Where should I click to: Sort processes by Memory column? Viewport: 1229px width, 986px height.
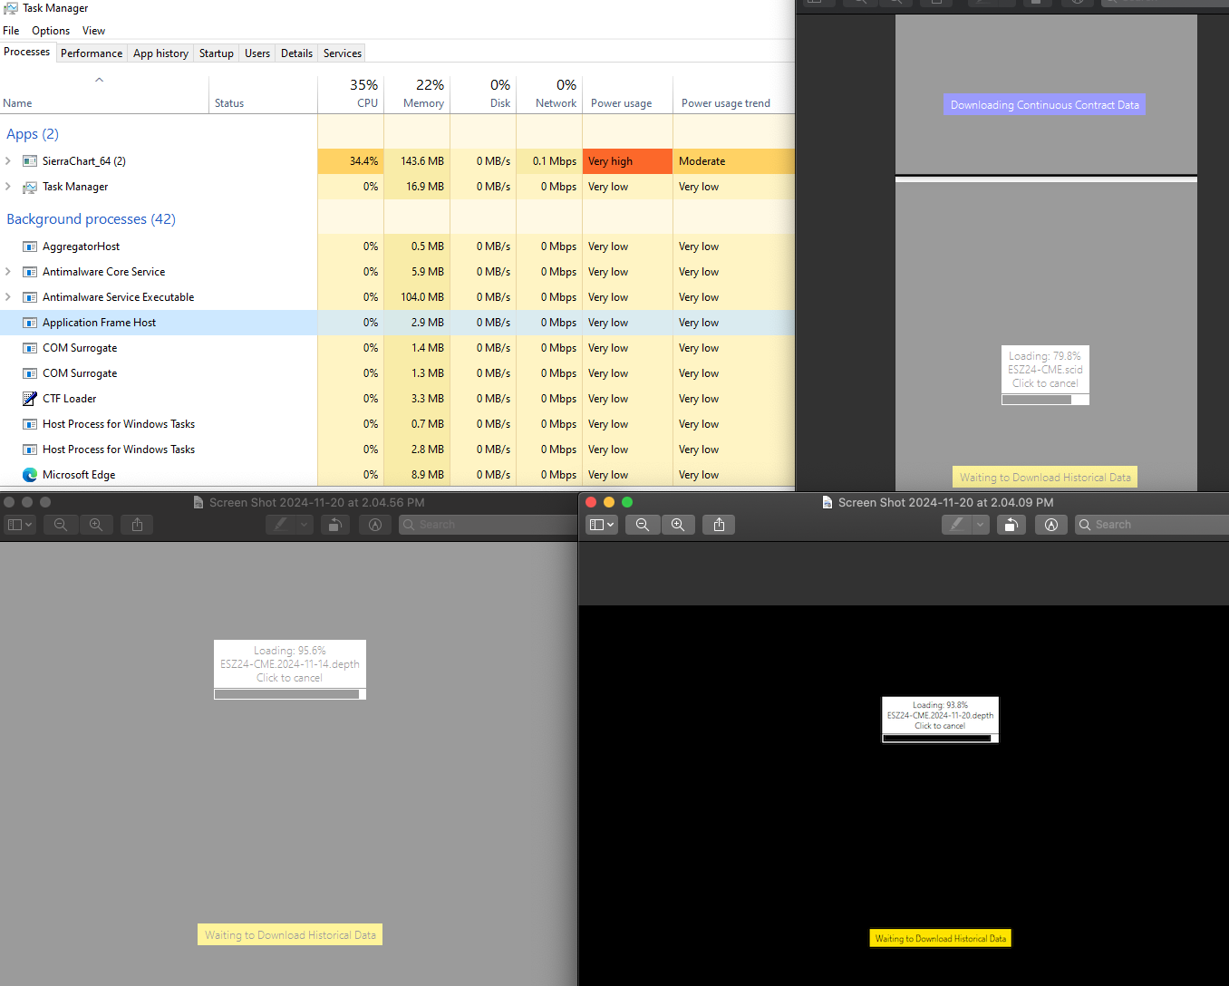coord(417,94)
